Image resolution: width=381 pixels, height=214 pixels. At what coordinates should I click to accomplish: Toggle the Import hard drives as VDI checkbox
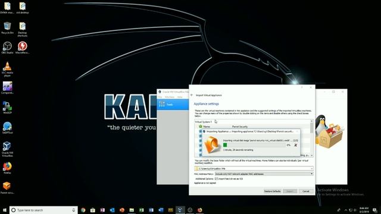216,178
